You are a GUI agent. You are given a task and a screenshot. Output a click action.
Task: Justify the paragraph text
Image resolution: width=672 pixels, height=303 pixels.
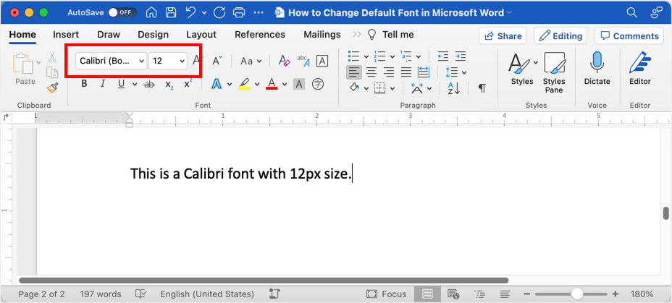pos(406,72)
